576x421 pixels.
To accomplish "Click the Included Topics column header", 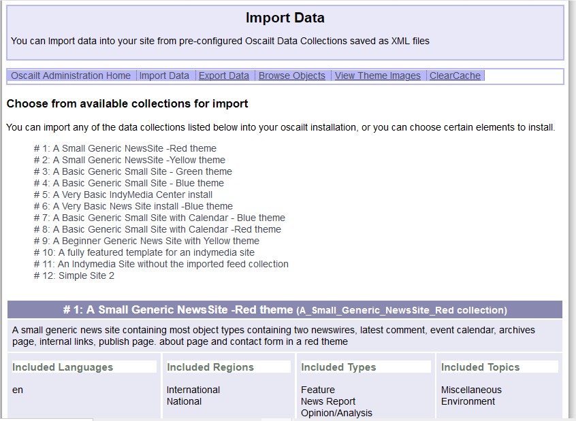I will [x=499, y=367].
